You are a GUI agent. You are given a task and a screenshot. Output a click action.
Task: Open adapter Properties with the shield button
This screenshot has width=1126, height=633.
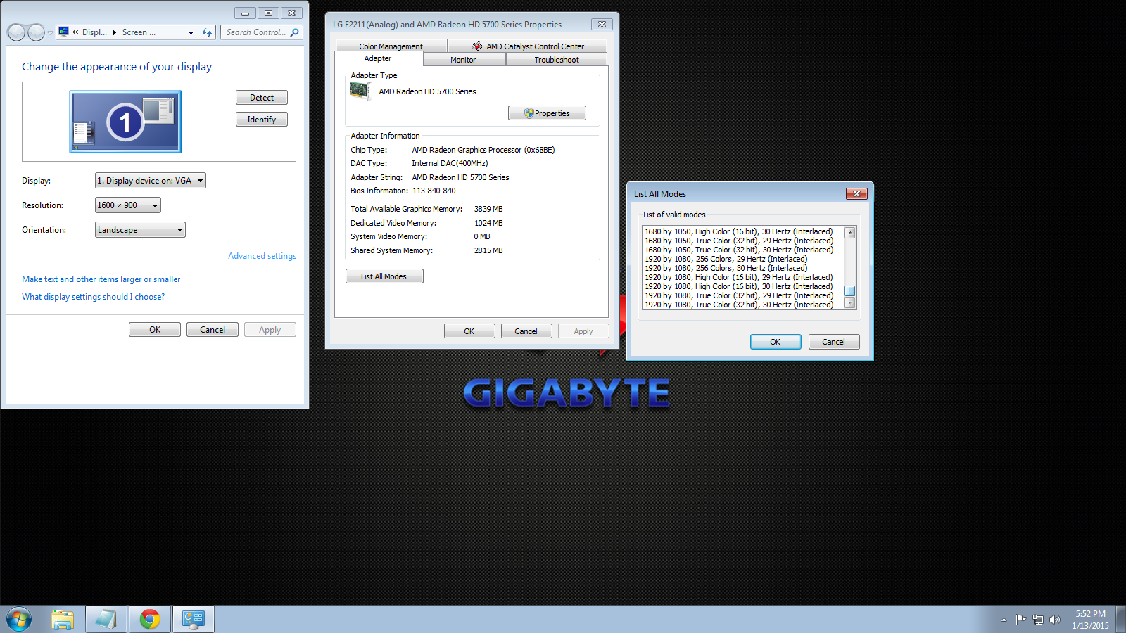click(547, 113)
